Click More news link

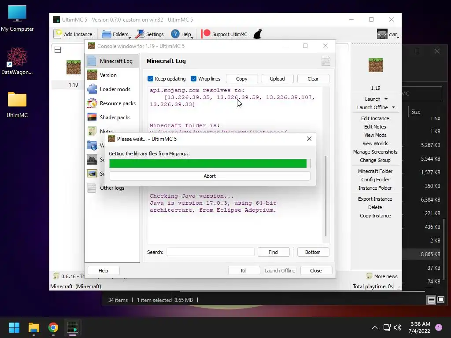click(382, 276)
